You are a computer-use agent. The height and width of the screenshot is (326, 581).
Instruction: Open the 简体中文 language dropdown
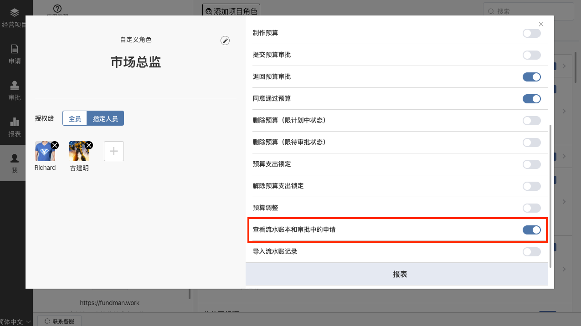click(x=16, y=321)
